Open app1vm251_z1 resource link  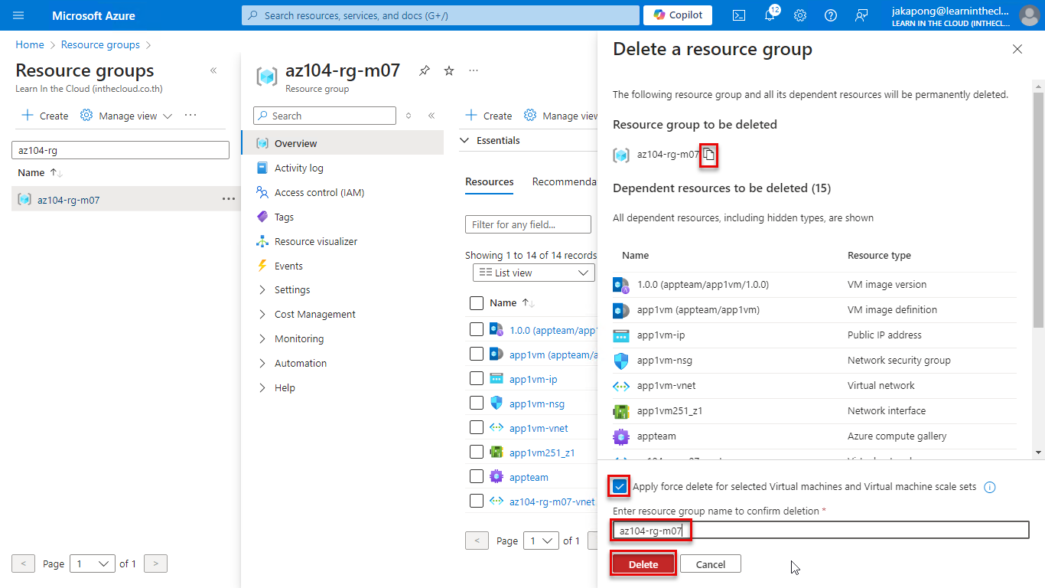click(542, 452)
